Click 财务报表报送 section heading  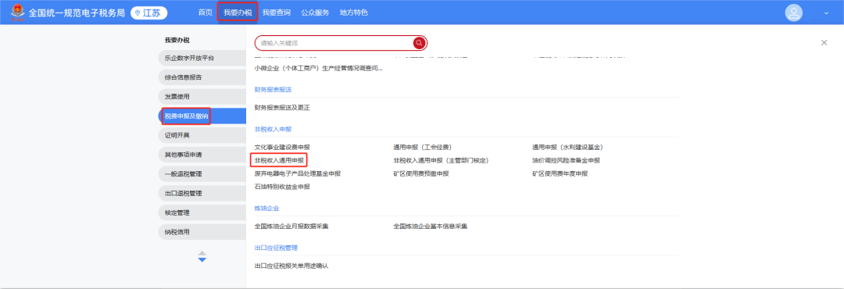273,89
